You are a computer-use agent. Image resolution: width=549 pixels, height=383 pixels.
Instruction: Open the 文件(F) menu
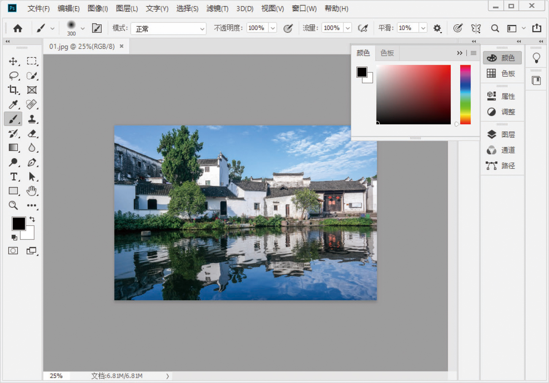tap(38, 8)
